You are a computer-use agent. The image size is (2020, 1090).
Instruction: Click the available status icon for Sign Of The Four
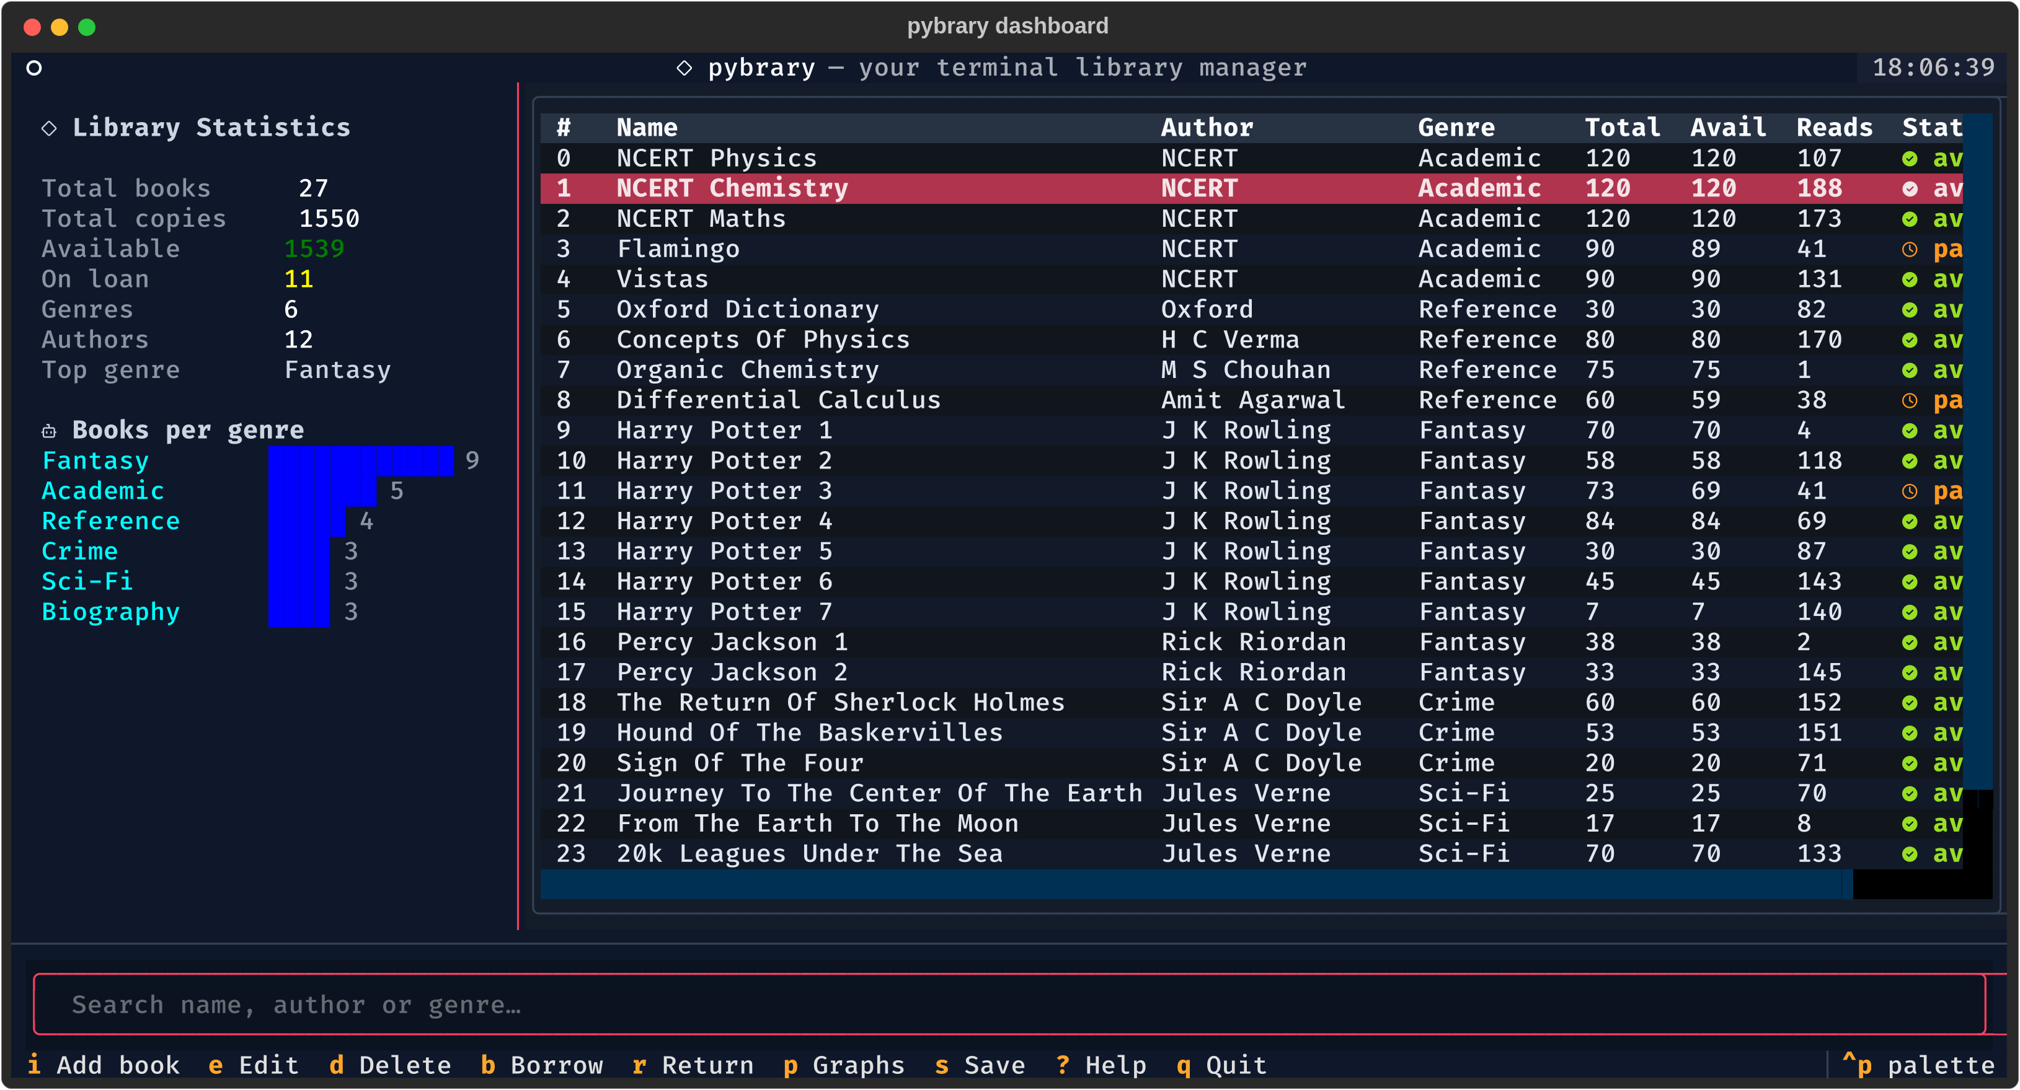point(1910,764)
